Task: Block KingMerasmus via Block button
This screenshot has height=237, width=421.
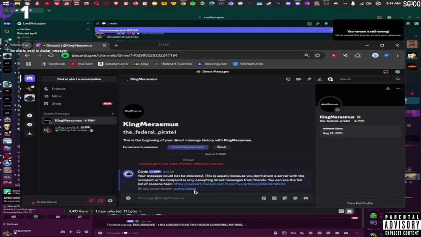Action: (x=221, y=147)
